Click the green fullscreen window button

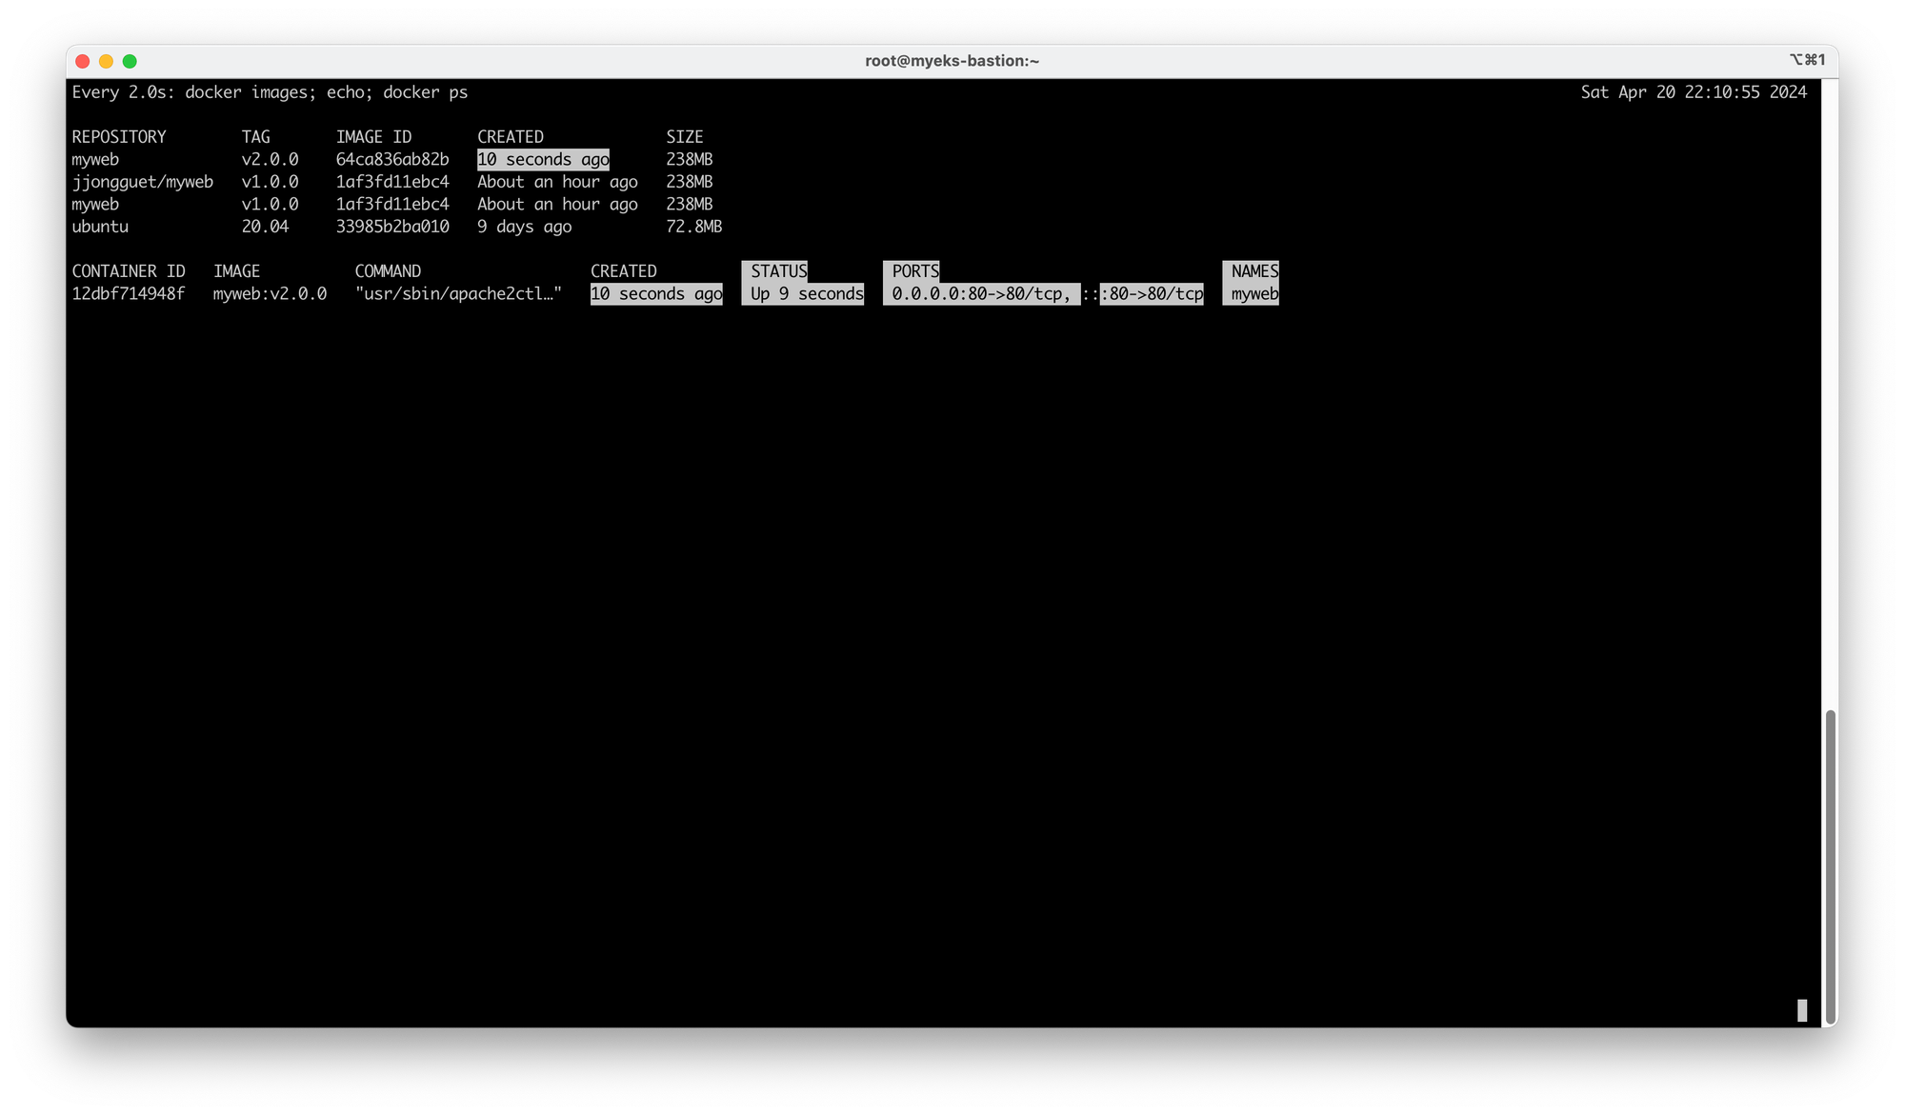point(130,61)
